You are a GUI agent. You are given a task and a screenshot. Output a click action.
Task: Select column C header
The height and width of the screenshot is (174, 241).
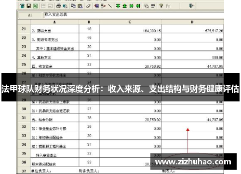pyautogui.click(x=130, y=22)
